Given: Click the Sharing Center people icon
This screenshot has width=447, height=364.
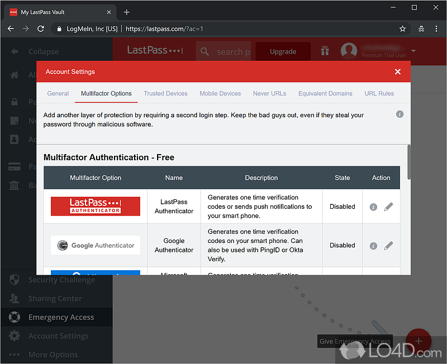Looking at the screenshot, I should pos(15,298).
